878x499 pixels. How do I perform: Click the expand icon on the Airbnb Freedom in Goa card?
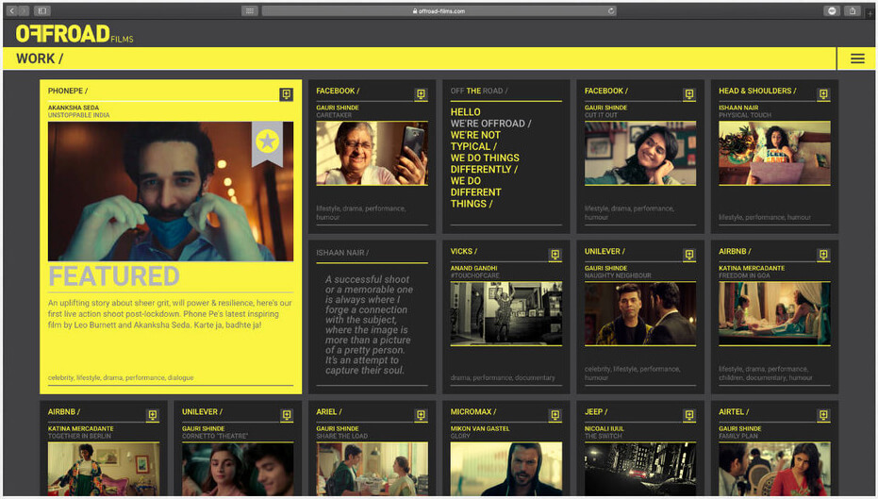coord(823,255)
